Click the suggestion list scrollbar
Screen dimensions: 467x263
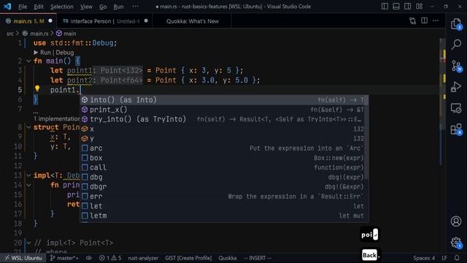coord(367,137)
